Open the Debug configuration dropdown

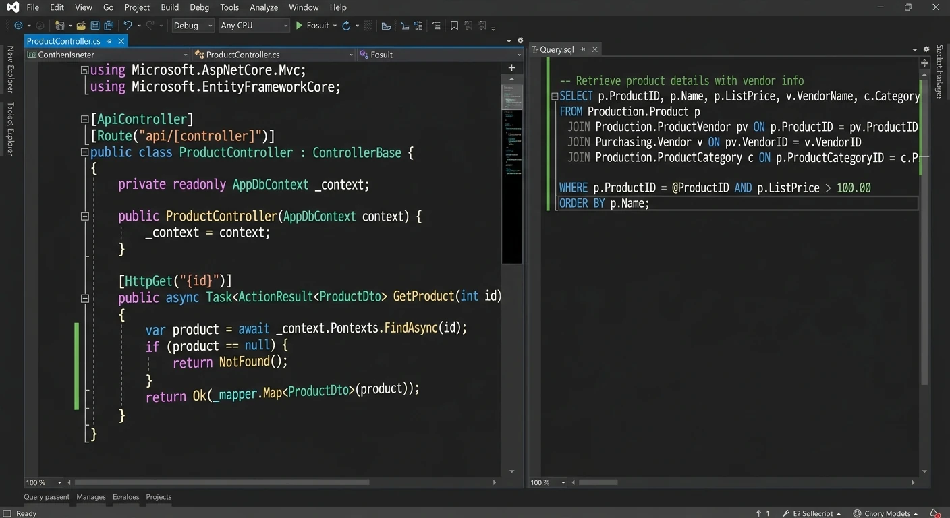[192, 26]
